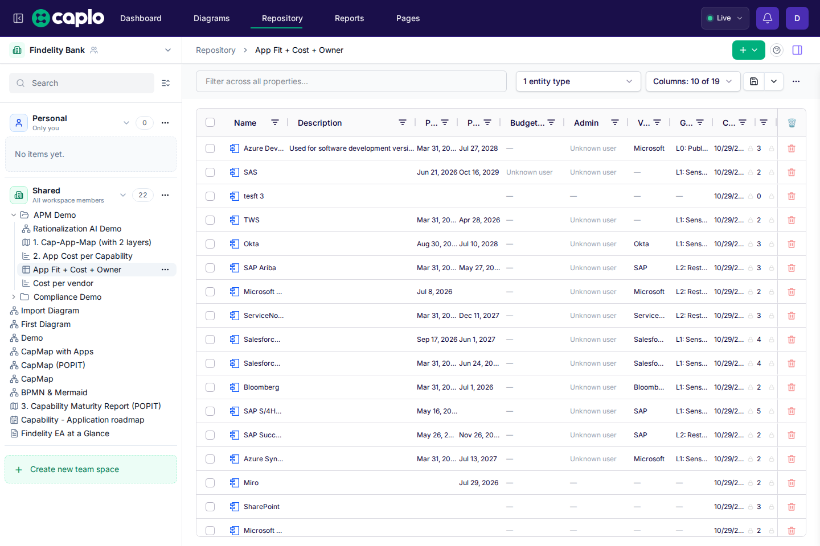Open the Repository tab

282,18
